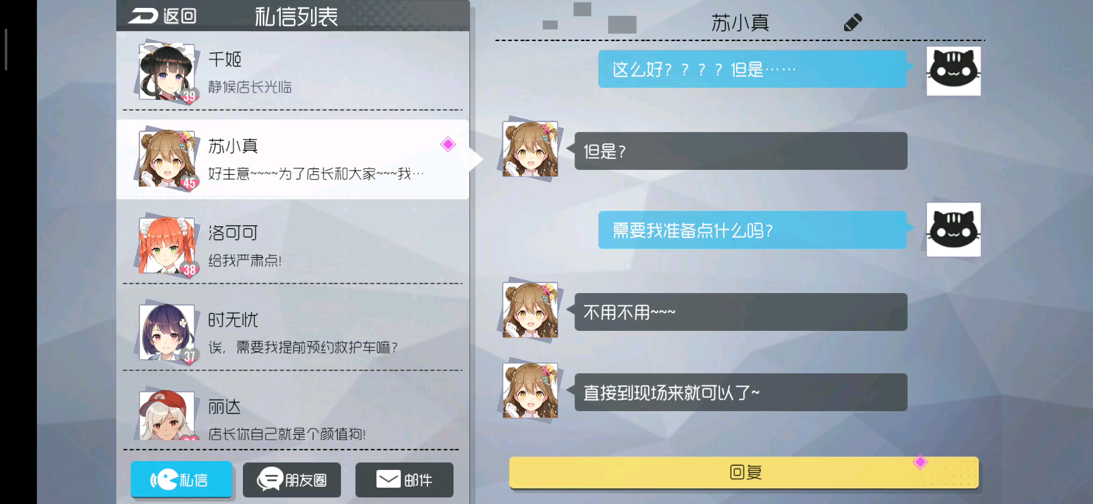This screenshot has height=504, width=1093.
Task: Click the yellow 回复 reply button
Action: click(x=744, y=472)
